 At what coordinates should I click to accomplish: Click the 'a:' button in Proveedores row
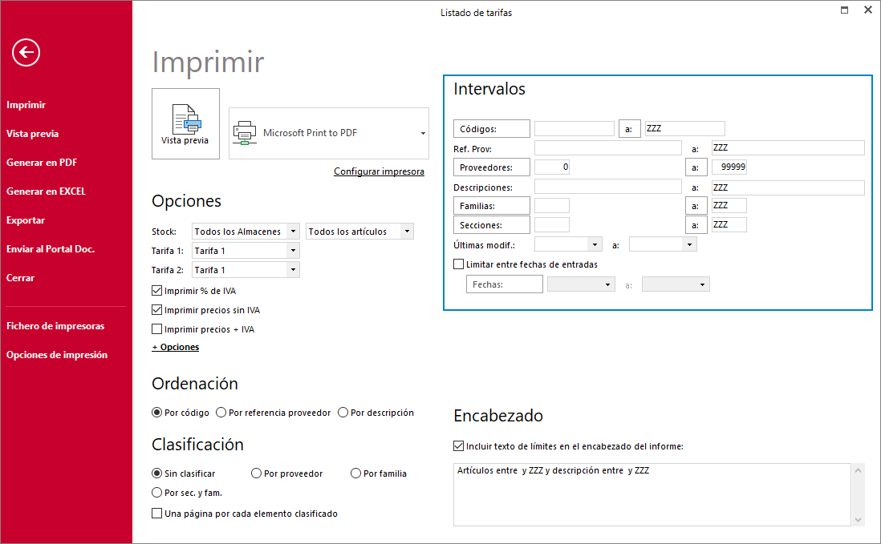[696, 167]
